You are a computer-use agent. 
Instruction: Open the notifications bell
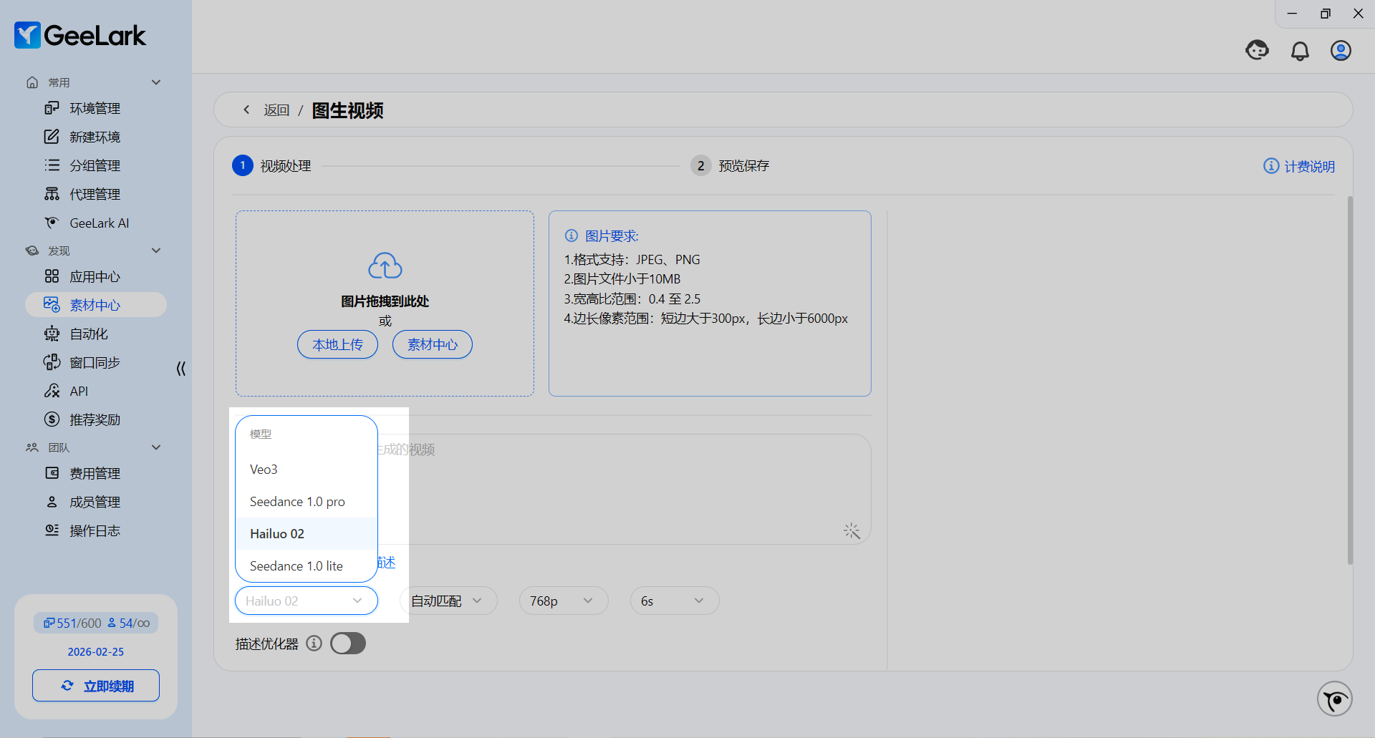point(1300,51)
